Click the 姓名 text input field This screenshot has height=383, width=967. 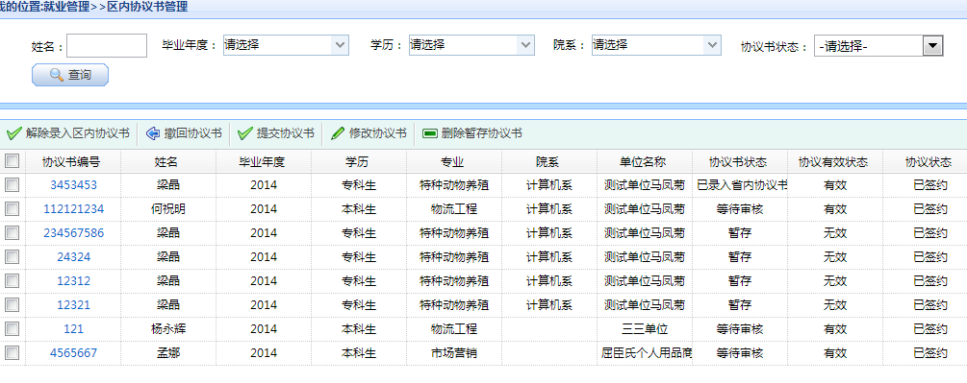(107, 45)
